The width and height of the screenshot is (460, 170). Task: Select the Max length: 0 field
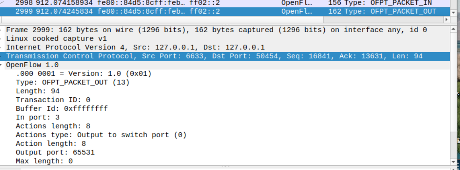coord(44,161)
